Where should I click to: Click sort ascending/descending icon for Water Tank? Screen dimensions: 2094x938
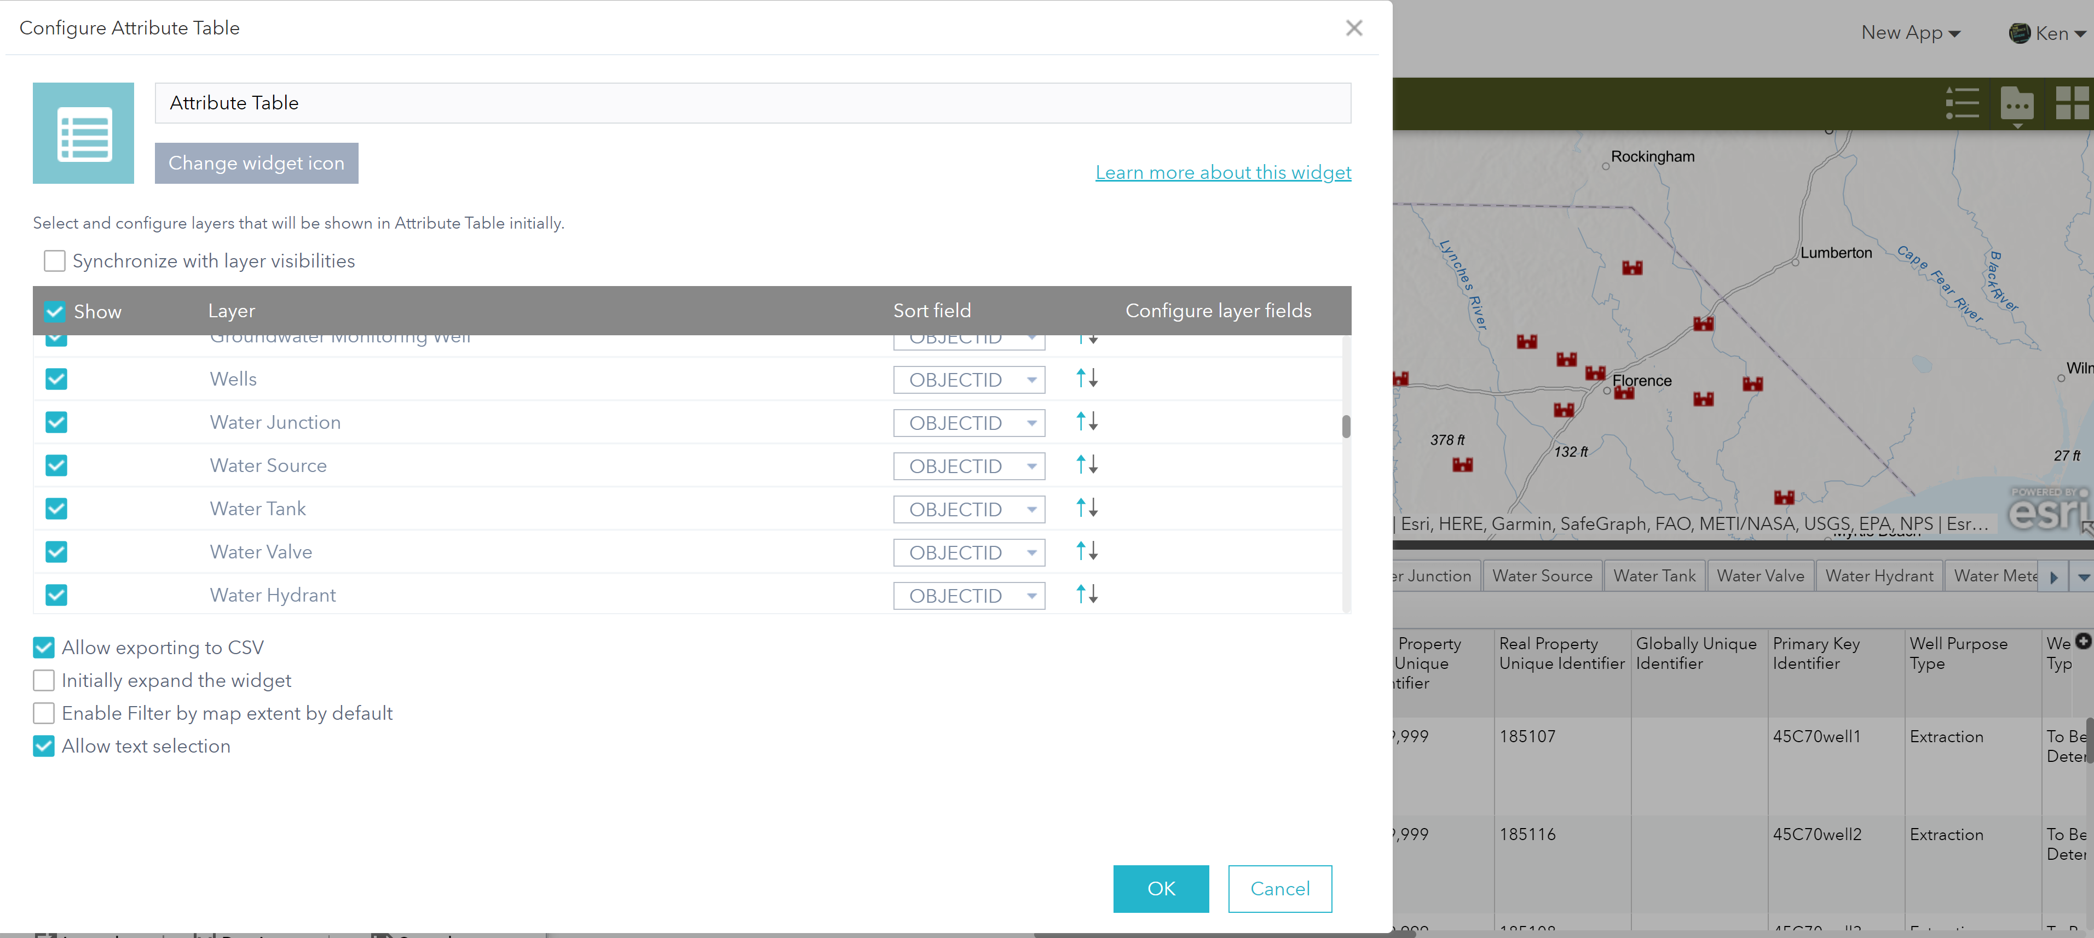coord(1087,508)
